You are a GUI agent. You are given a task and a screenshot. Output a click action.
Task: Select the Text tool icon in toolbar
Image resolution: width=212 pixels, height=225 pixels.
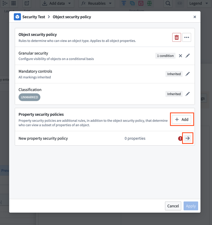26,3
